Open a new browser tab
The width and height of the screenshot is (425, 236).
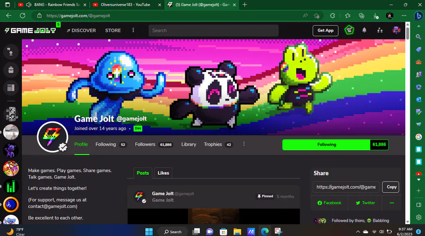[245, 5]
